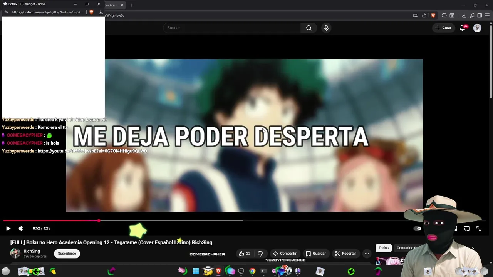Viewport: 493px width, 277px height.
Task: Open the Brave extensions puzzle icon
Action: pyautogui.click(x=444, y=15)
